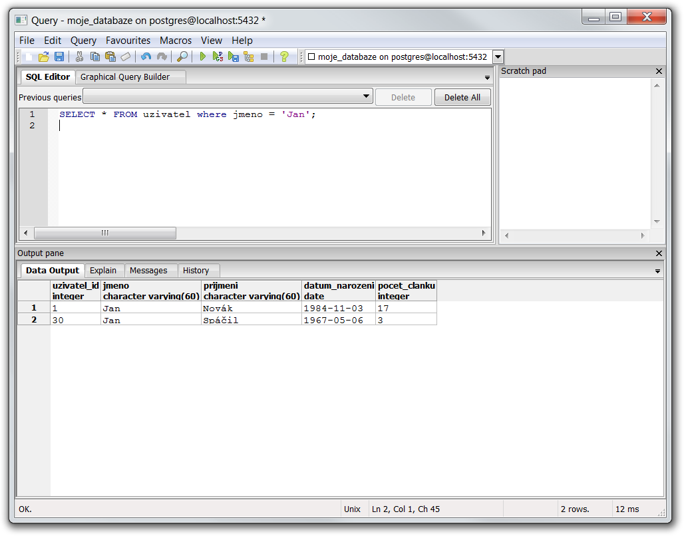Image resolution: width=684 pixels, height=536 pixels.
Task: Open the Output pane tab options arrow
Action: (658, 271)
